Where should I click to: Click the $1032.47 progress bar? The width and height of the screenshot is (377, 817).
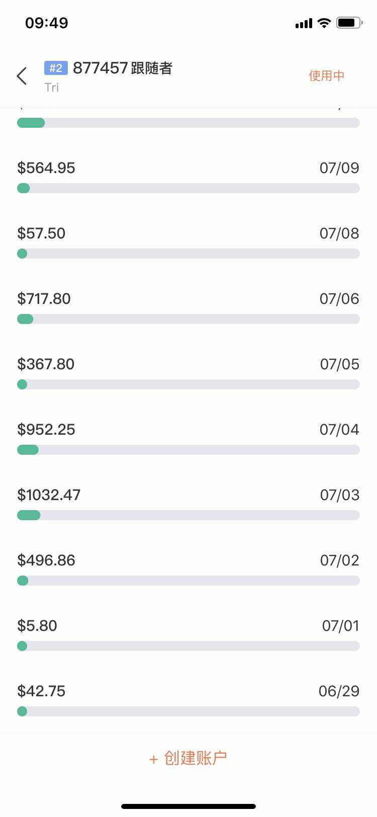(x=189, y=515)
